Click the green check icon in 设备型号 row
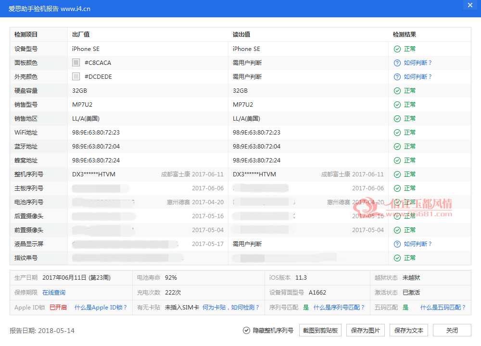Image resolution: width=481 pixels, height=346 pixels. [x=397, y=49]
